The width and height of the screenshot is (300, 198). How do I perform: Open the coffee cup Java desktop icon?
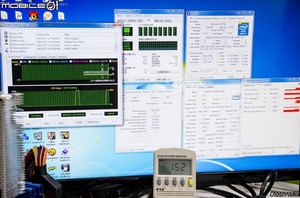(65, 168)
